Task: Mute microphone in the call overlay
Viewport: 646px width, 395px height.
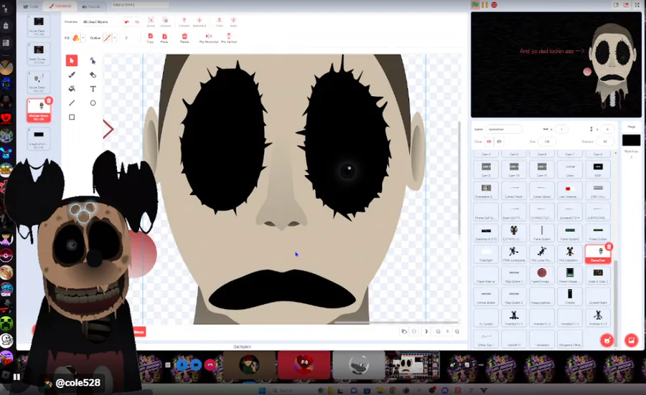Action: click(182, 365)
